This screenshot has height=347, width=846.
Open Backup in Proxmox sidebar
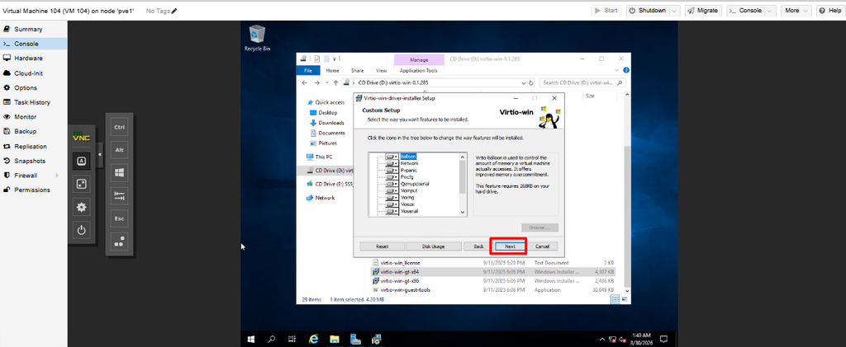(x=33, y=131)
